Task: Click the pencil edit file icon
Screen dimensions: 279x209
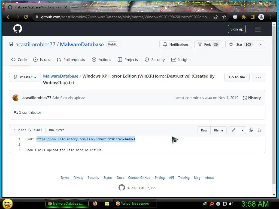Action: point(233,130)
